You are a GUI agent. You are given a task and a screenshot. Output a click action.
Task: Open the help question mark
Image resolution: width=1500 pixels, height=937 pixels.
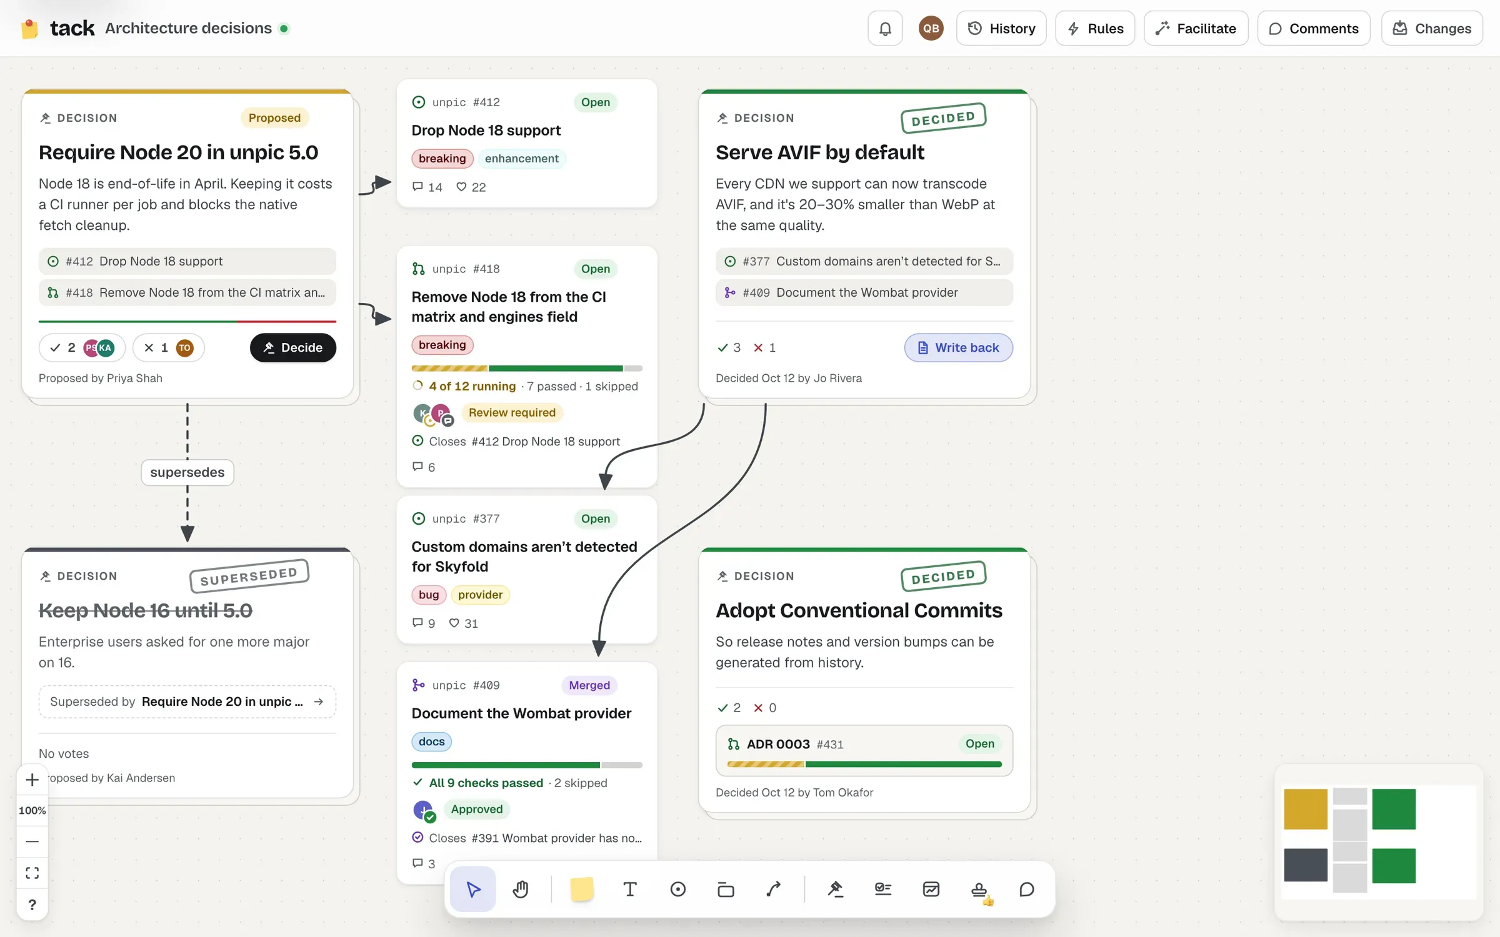32,904
